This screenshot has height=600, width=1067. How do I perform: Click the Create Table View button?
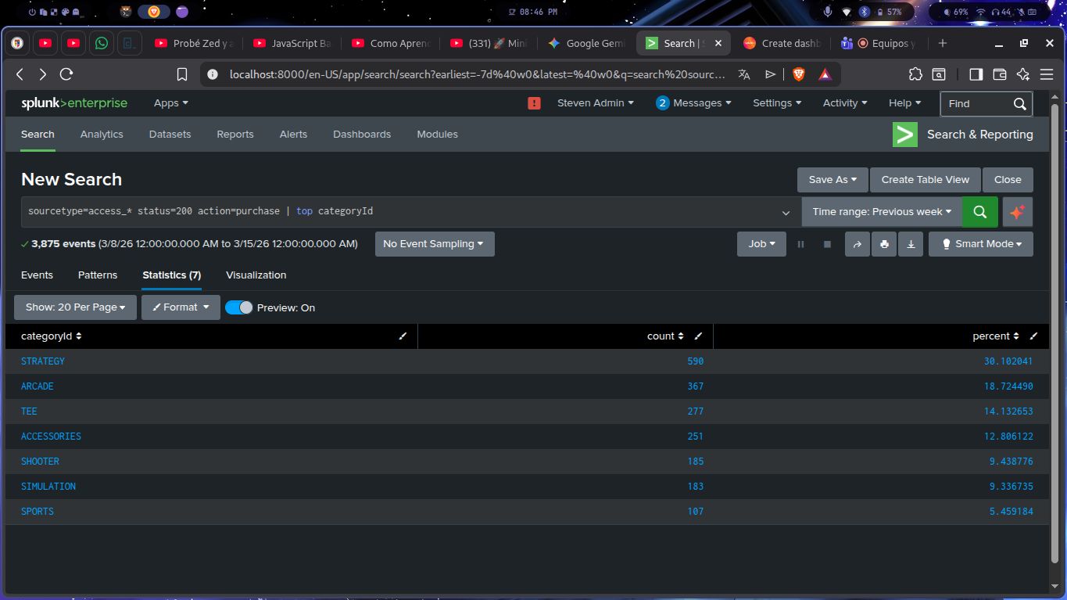pyautogui.click(x=925, y=180)
